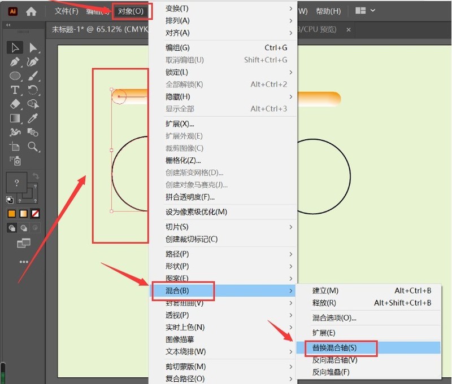452x384 pixels.
Task: Choose 拼合透明度(F)... entry
Action: (x=223, y=197)
